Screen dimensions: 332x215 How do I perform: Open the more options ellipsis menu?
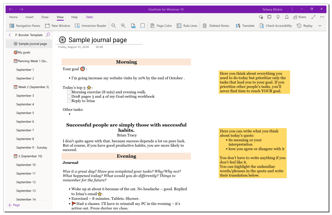pyautogui.click(x=322, y=17)
